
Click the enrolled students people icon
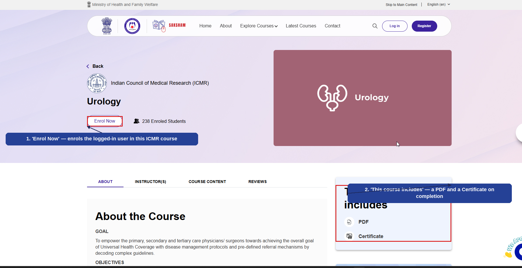coord(137,121)
